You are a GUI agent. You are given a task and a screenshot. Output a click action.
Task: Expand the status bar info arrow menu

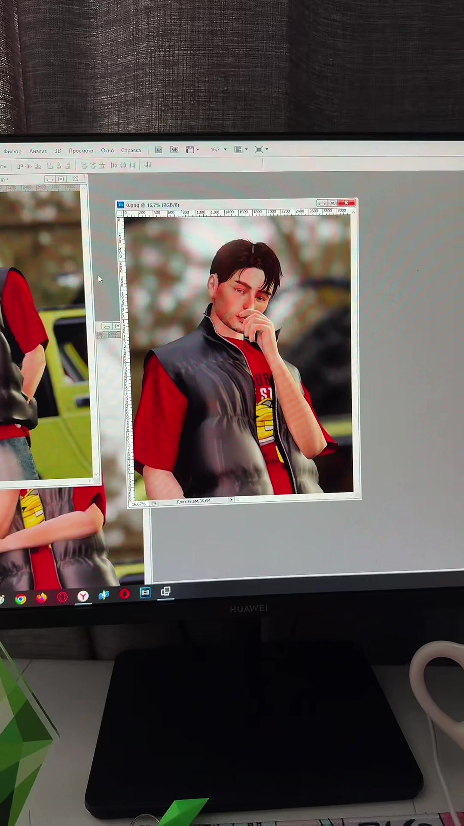coord(231,500)
